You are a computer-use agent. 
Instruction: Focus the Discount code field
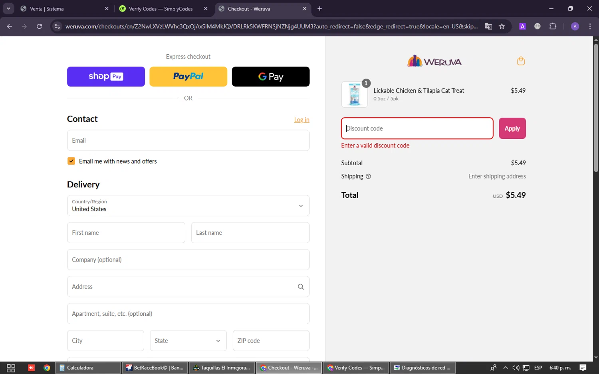(x=417, y=128)
